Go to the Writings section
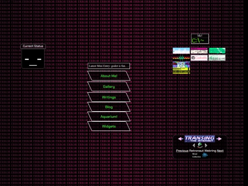248x186 pixels. (109, 97)
